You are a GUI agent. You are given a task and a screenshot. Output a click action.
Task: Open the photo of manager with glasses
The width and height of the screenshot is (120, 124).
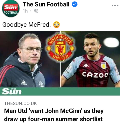30,59
